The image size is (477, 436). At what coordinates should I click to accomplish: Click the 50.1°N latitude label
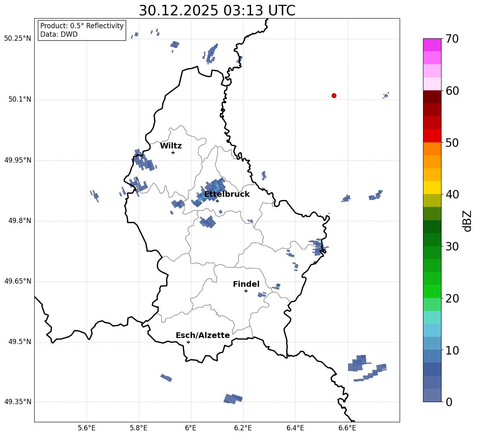point(20,100)
